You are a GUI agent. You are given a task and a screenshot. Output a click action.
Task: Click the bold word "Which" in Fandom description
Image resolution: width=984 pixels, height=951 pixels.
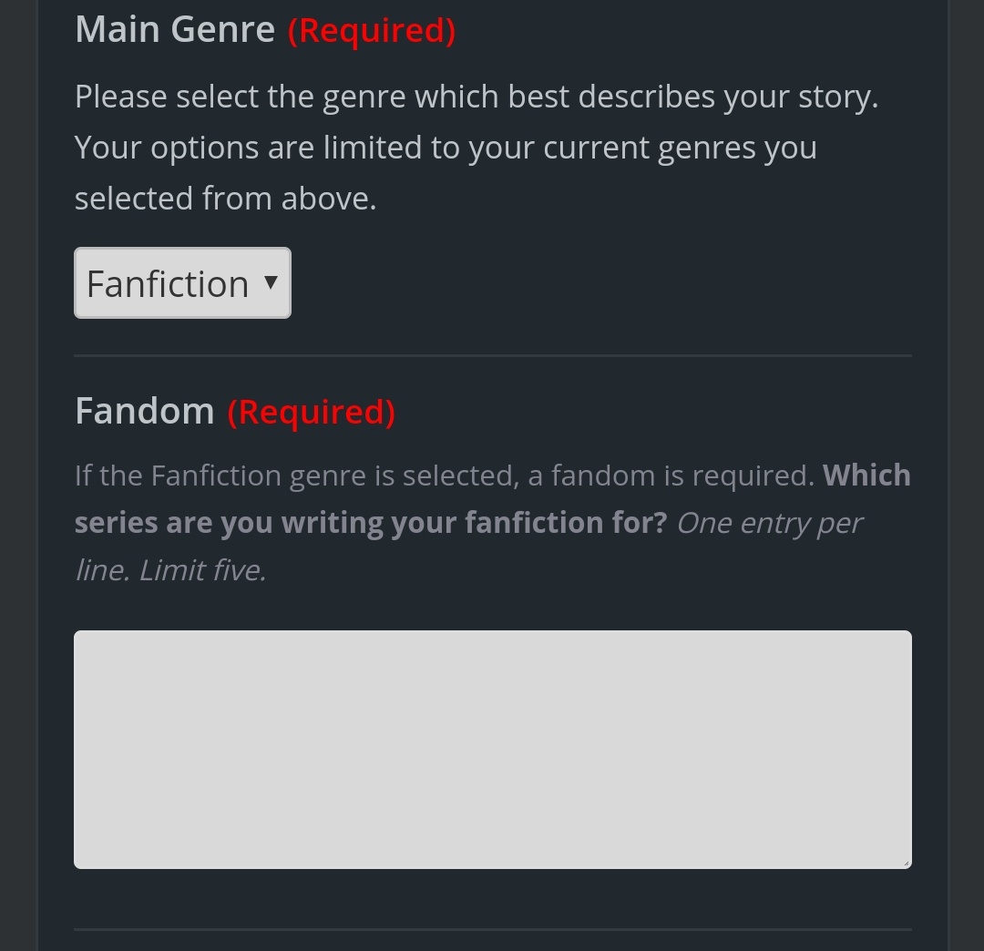pos(866,475)
